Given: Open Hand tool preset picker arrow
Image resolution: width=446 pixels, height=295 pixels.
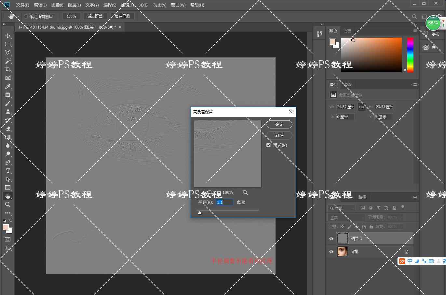Looking at the screenshot, I should pyautogui.click(x=17, y=17).
